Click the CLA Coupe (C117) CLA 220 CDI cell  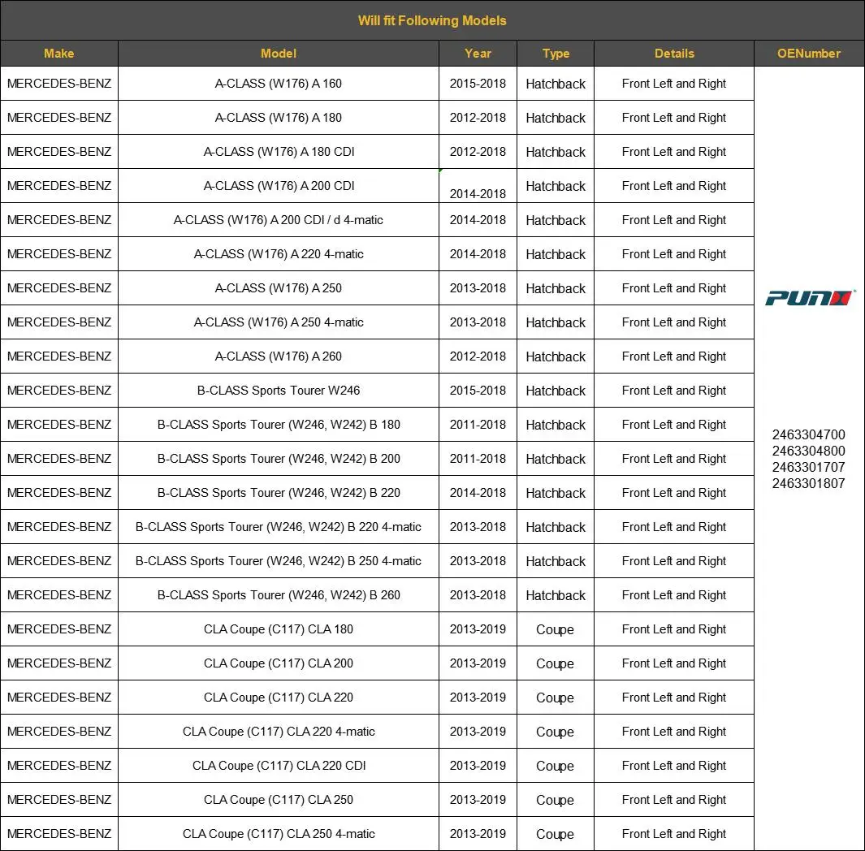278,766
